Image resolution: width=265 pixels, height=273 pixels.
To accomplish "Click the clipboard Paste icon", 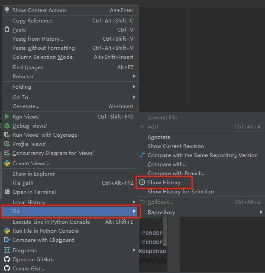I will point(7,30).
